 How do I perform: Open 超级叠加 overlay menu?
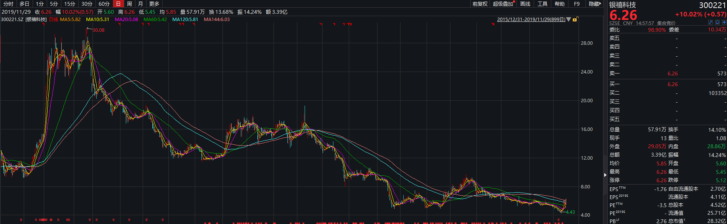click(x=503, y=3)
